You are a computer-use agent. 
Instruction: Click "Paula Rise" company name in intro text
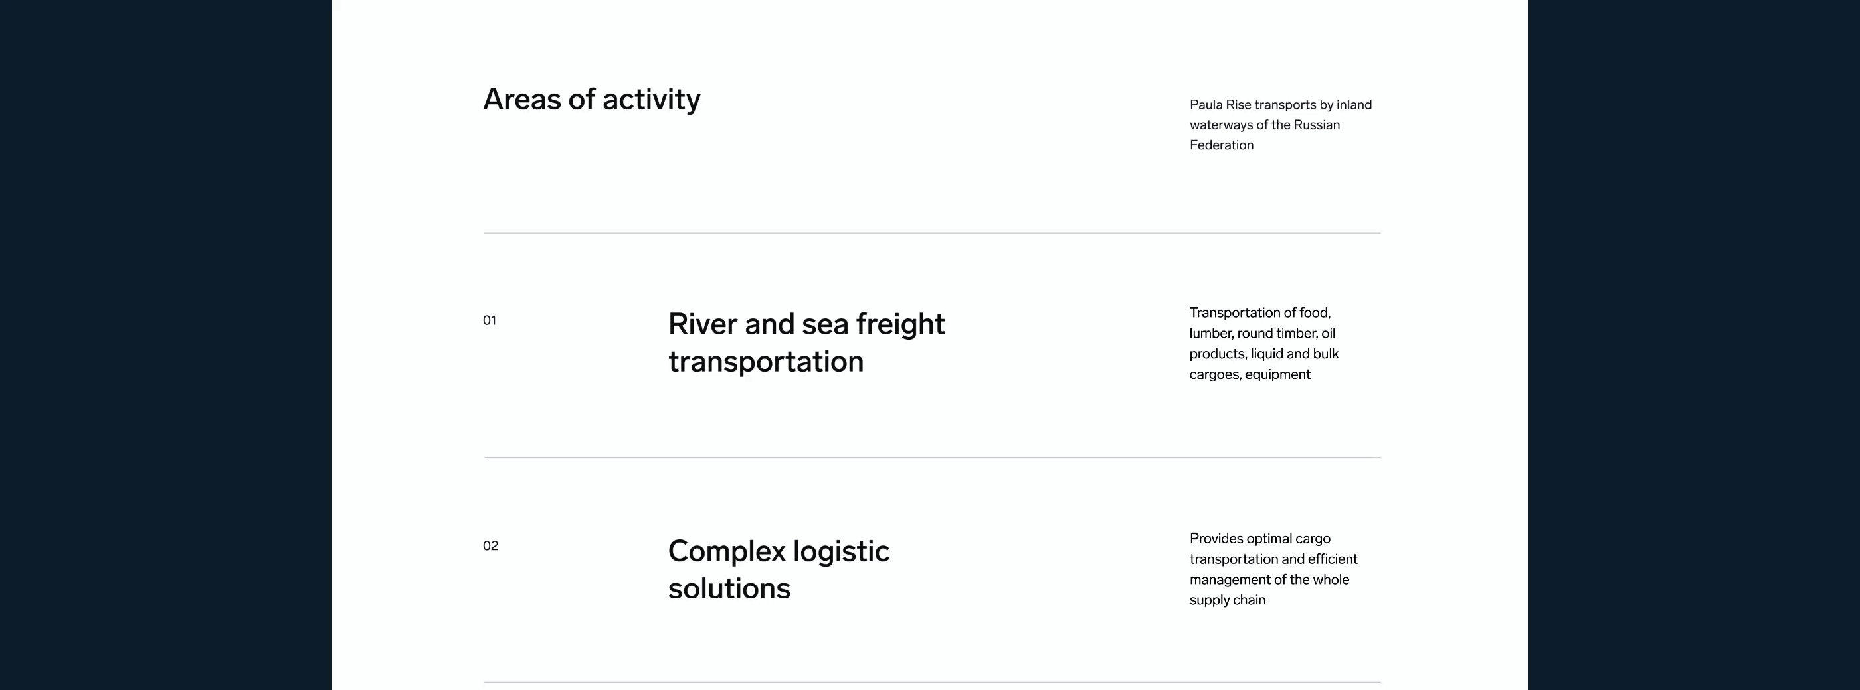click(1220, 105)
